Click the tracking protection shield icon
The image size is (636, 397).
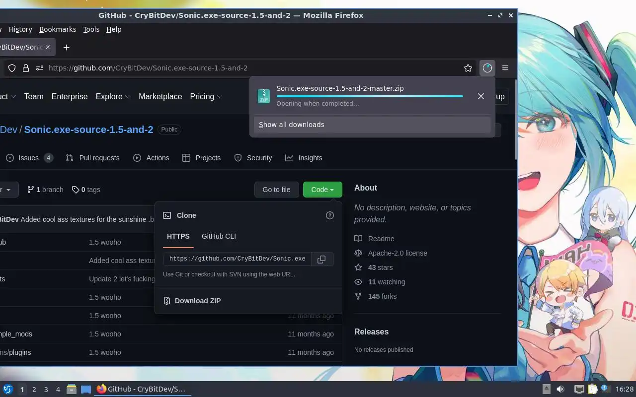tap(12, 68)
